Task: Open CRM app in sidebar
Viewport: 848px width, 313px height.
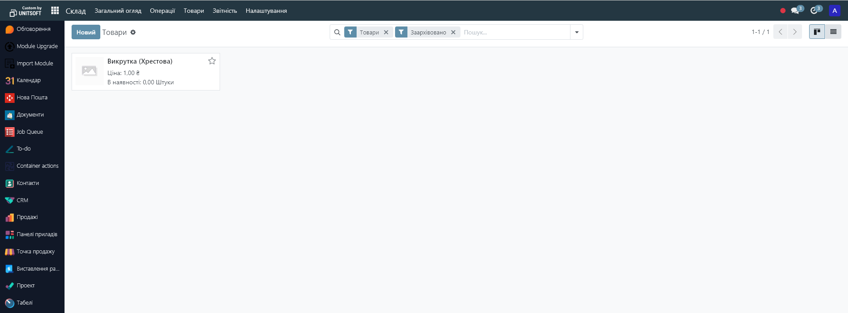Action: [22, 200]
